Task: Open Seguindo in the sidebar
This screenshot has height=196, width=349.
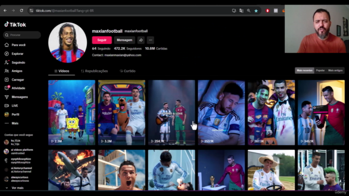Action: pos(15,63)
